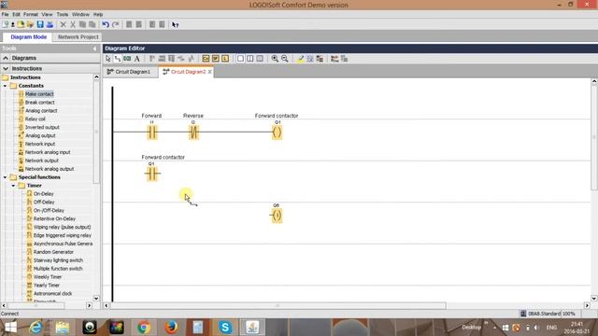
Task: Switch to Diagram Mode tab
Action: pyautogui.click(x=29, y=37)
